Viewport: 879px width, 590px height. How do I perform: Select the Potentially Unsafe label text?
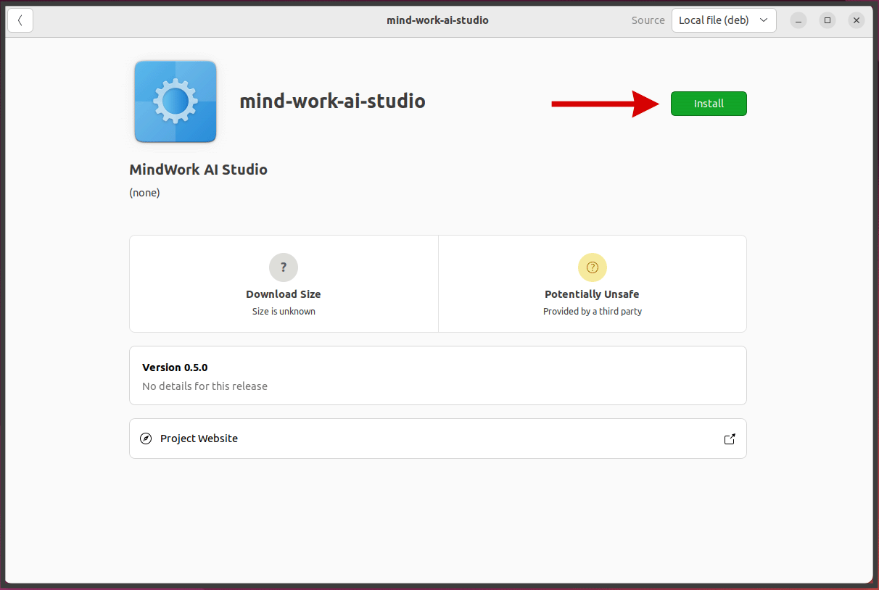(592, 294)
